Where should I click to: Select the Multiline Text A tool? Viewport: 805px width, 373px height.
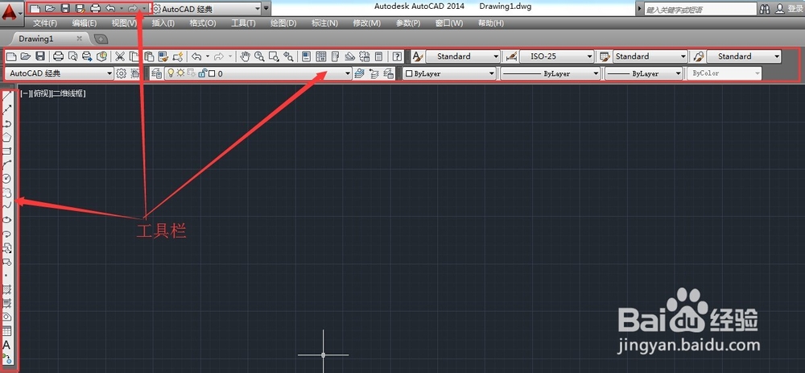click(6, 345)
